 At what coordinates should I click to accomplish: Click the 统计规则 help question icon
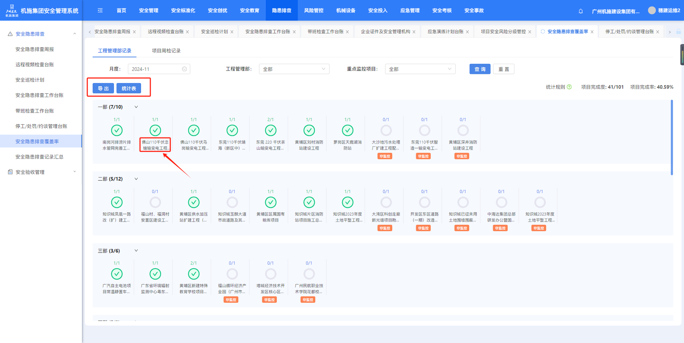[x=569, y=87]
